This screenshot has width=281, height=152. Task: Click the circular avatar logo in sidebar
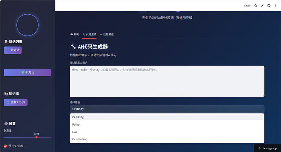27,25
